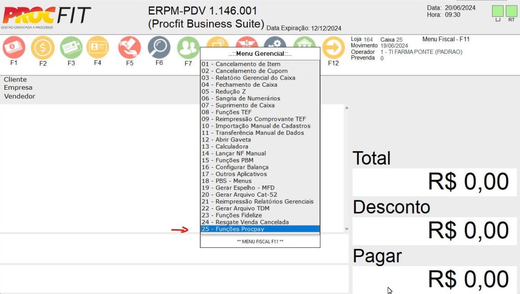Click the F1 cash payment icon
Image resolution: width=520 pixels, height=294 pixels.
pos(14,48)
